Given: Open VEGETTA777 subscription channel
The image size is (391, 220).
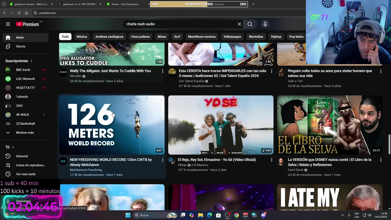Looking at the screenshot, I should tap(25, 88).
